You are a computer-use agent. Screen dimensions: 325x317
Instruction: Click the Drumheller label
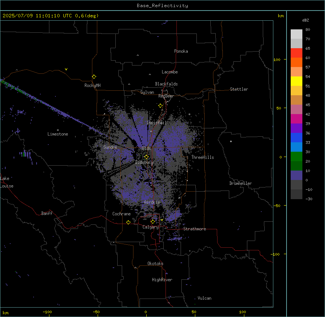click(241, 183)
